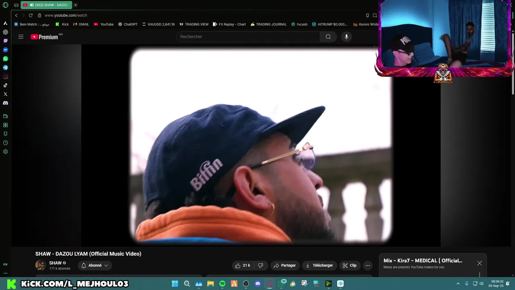515x290 pixels.
Task: Open the Bein Match bookmark
Action: pos(32,24)
